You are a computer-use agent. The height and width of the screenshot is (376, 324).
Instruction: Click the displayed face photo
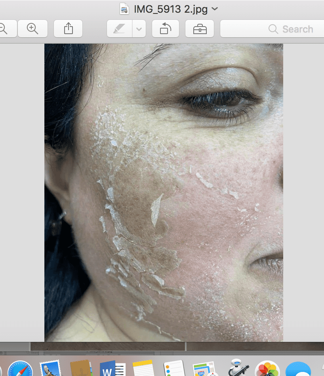(164, 192)
